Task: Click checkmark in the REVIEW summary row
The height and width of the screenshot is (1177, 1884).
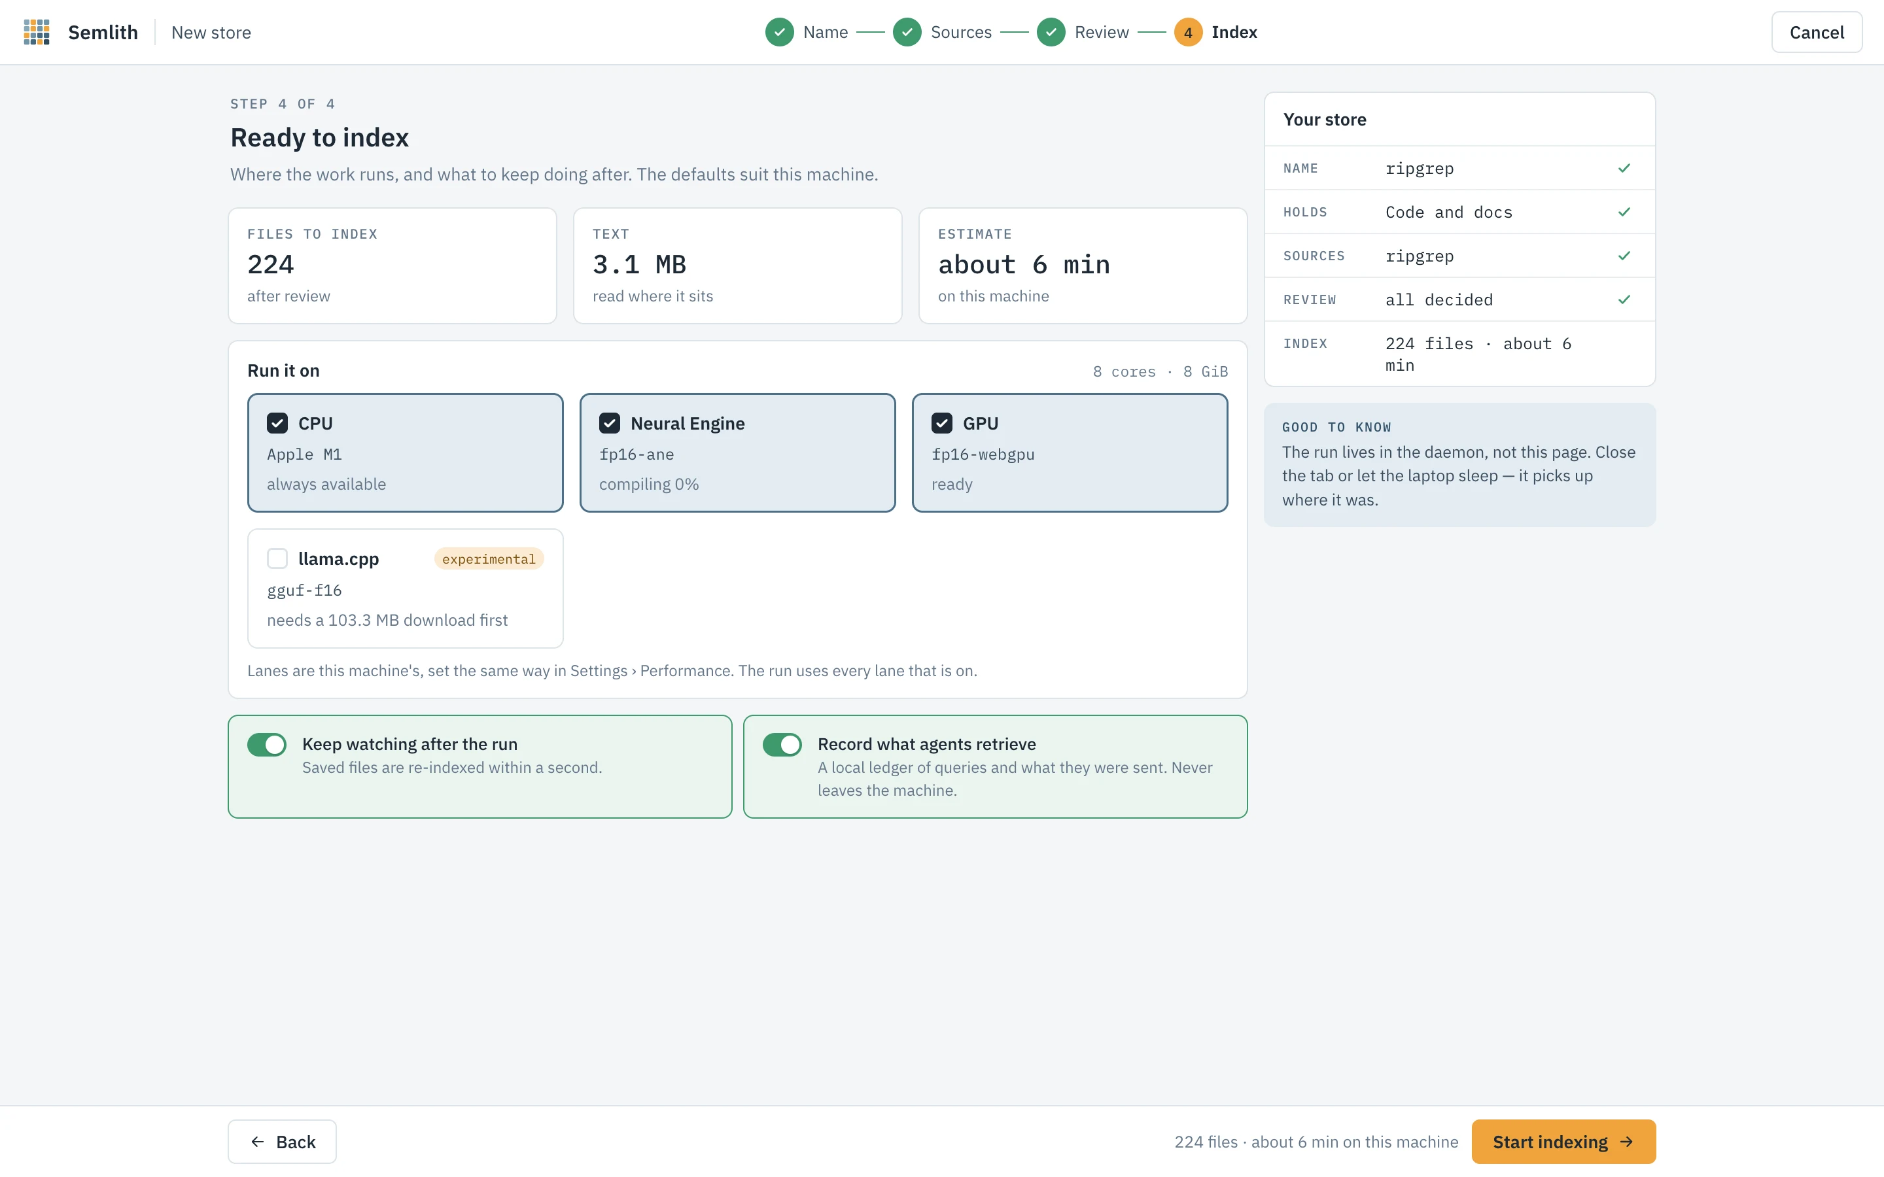Action: tap(1624, 299)
